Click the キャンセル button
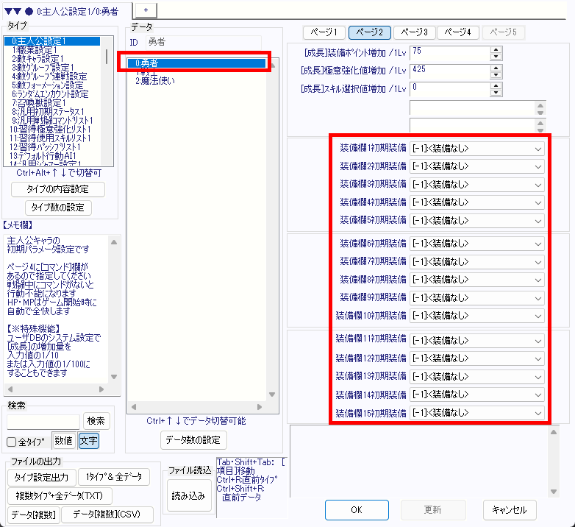Viewport: 575px width, 527px height. (510, 509)
